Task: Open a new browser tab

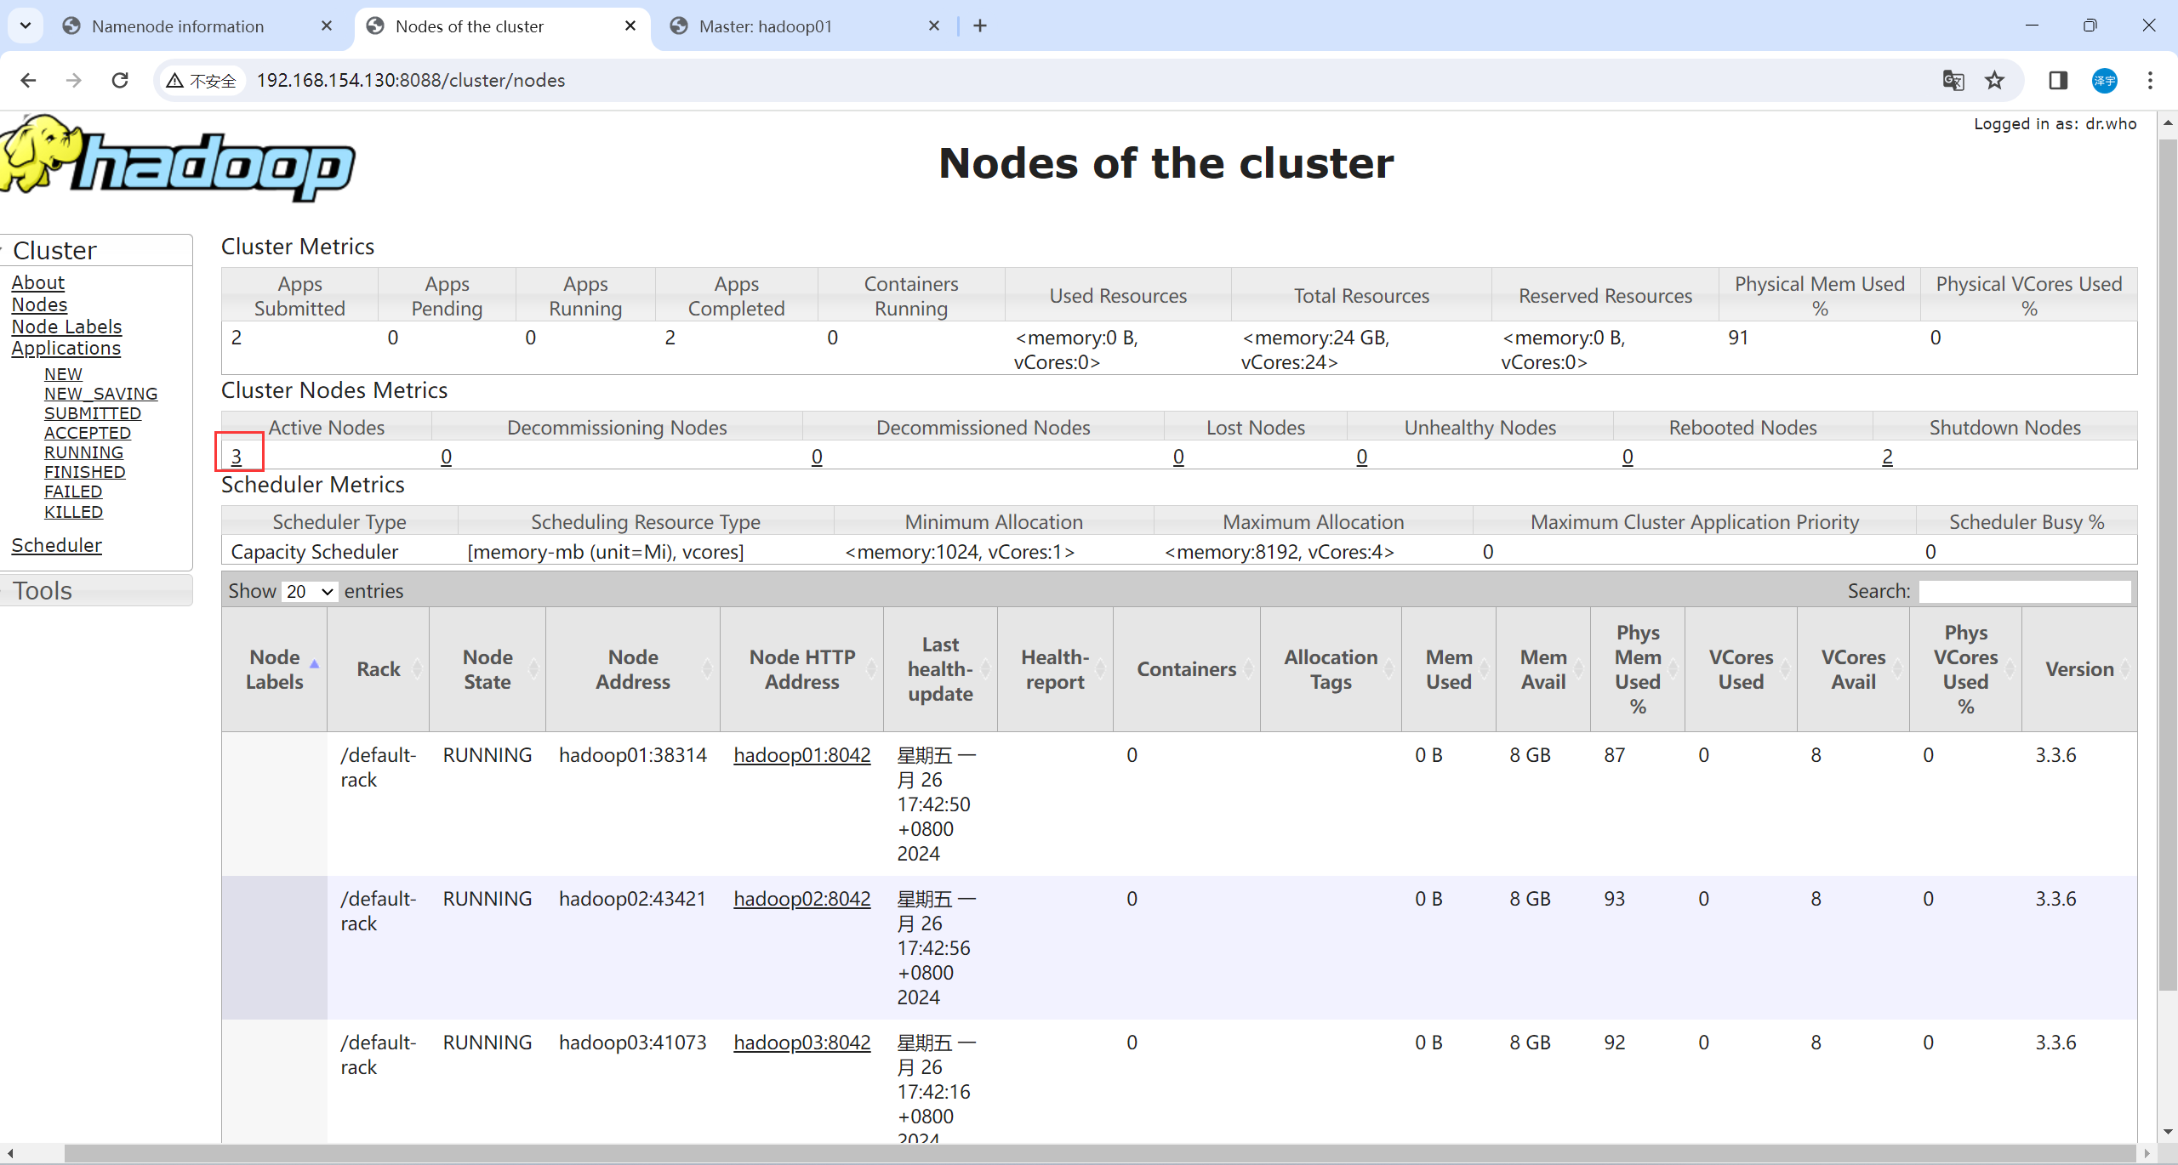Action: coord(980,26)
